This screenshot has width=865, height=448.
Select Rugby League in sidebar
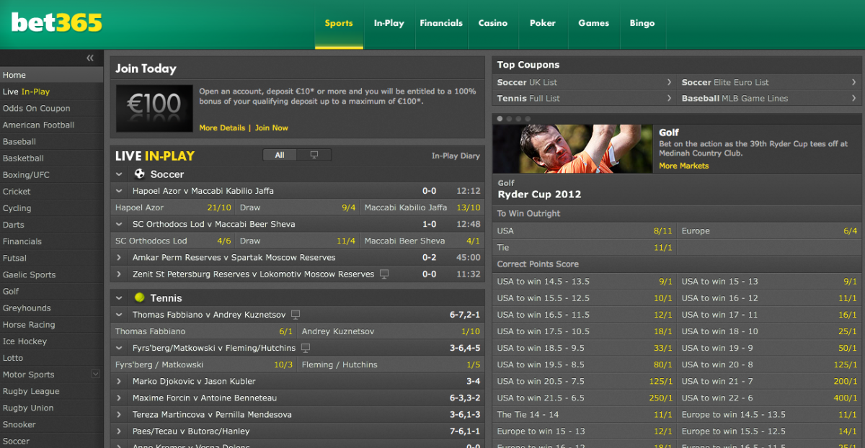(x=52, y=391)
